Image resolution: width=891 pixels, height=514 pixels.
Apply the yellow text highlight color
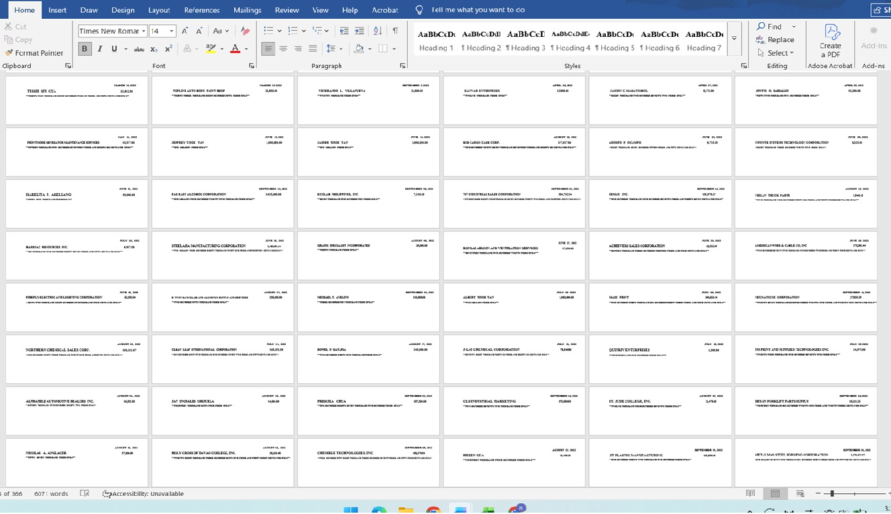click(x=211, y=49)
